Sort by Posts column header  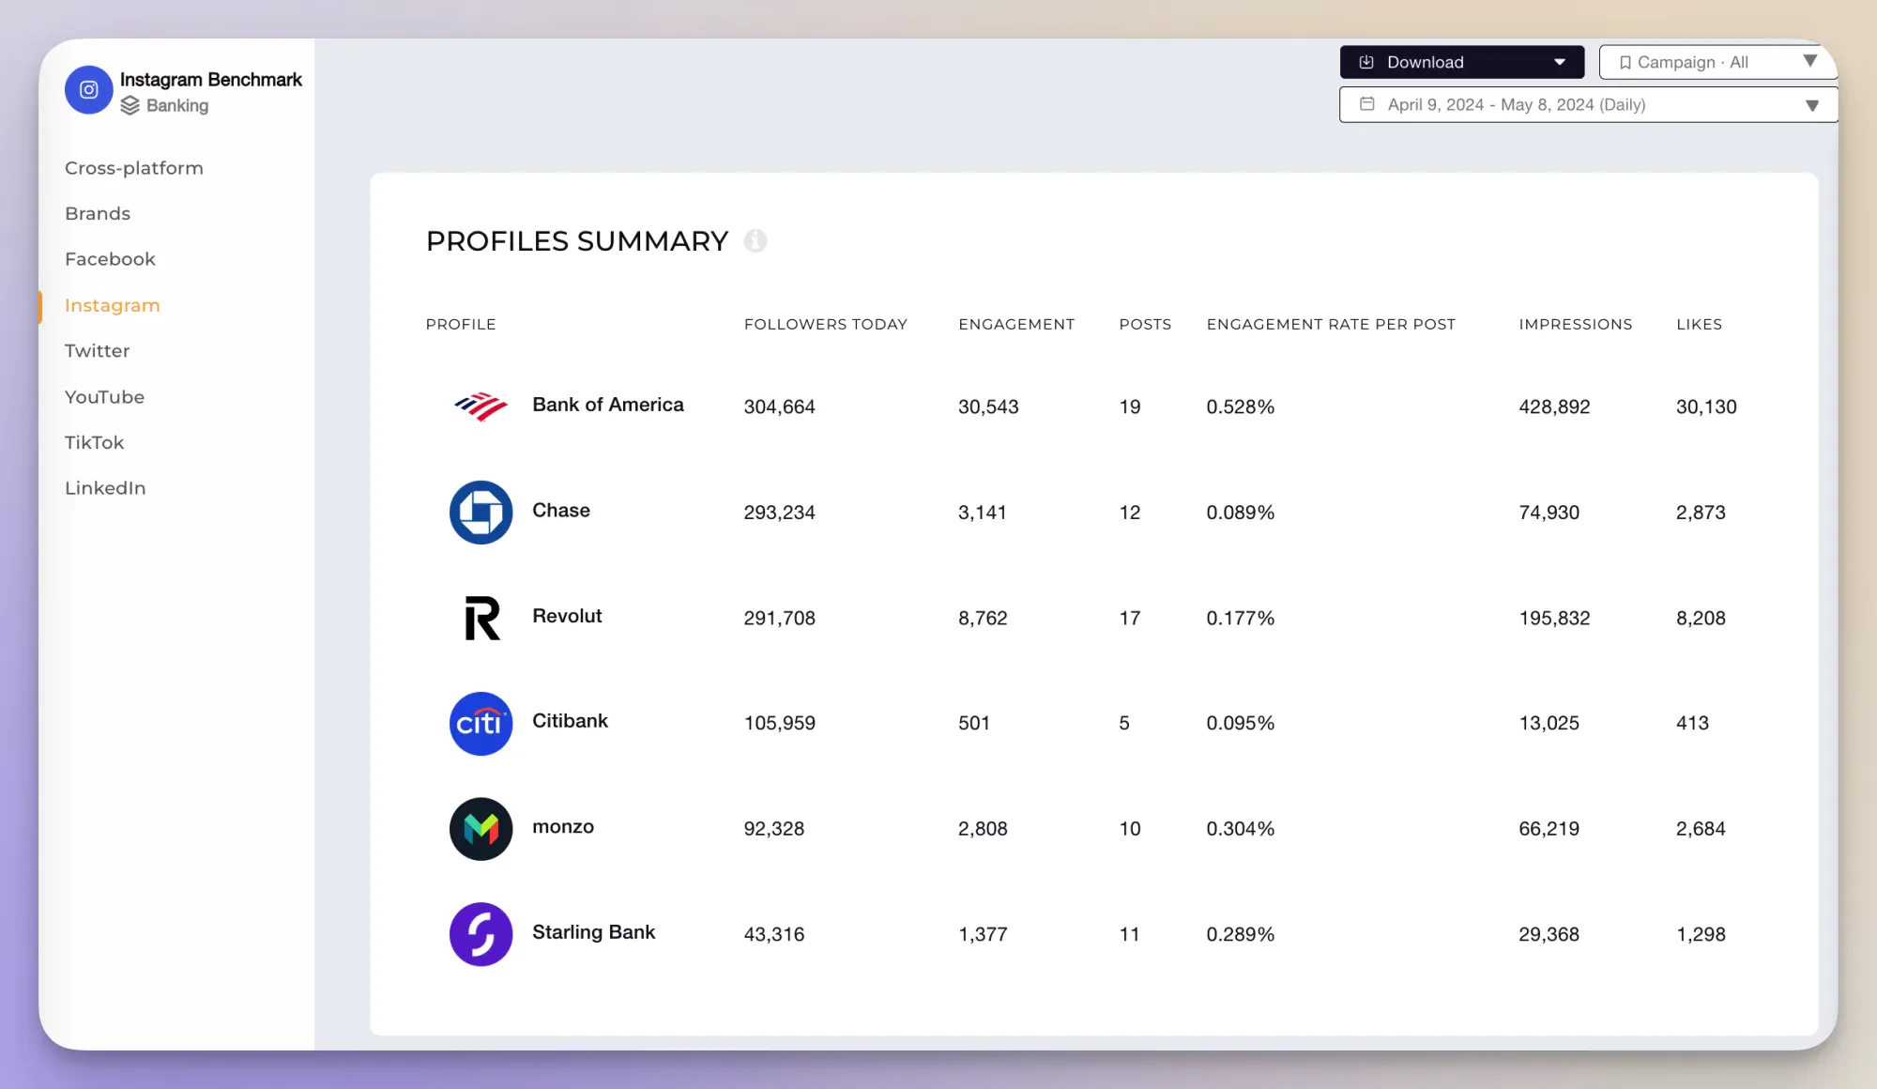pos(1145,324)
